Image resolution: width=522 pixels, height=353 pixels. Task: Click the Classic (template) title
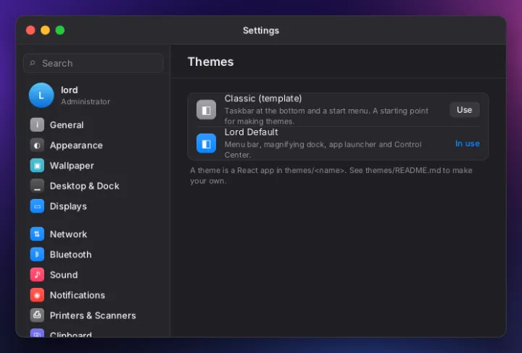pyautogui.click(x=263, y=98)
